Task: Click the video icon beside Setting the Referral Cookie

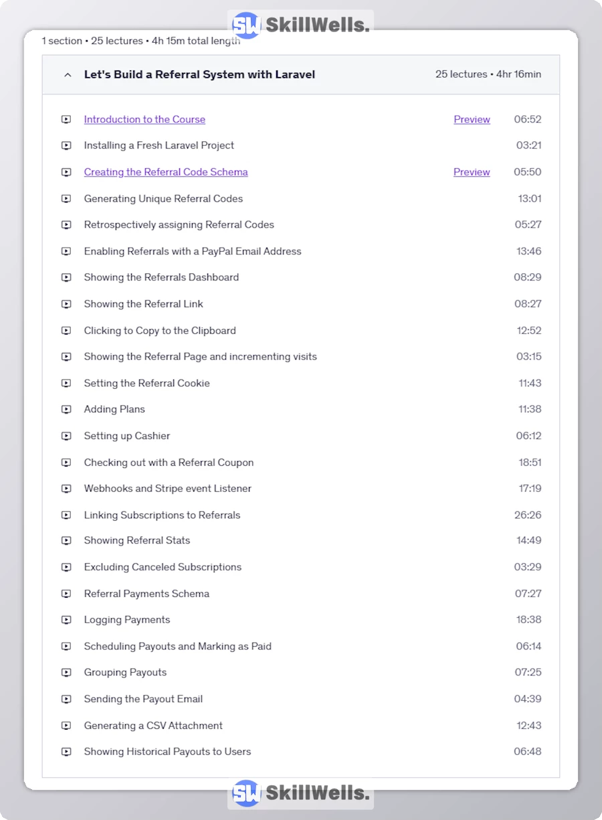Action: [x=66, y=384]
